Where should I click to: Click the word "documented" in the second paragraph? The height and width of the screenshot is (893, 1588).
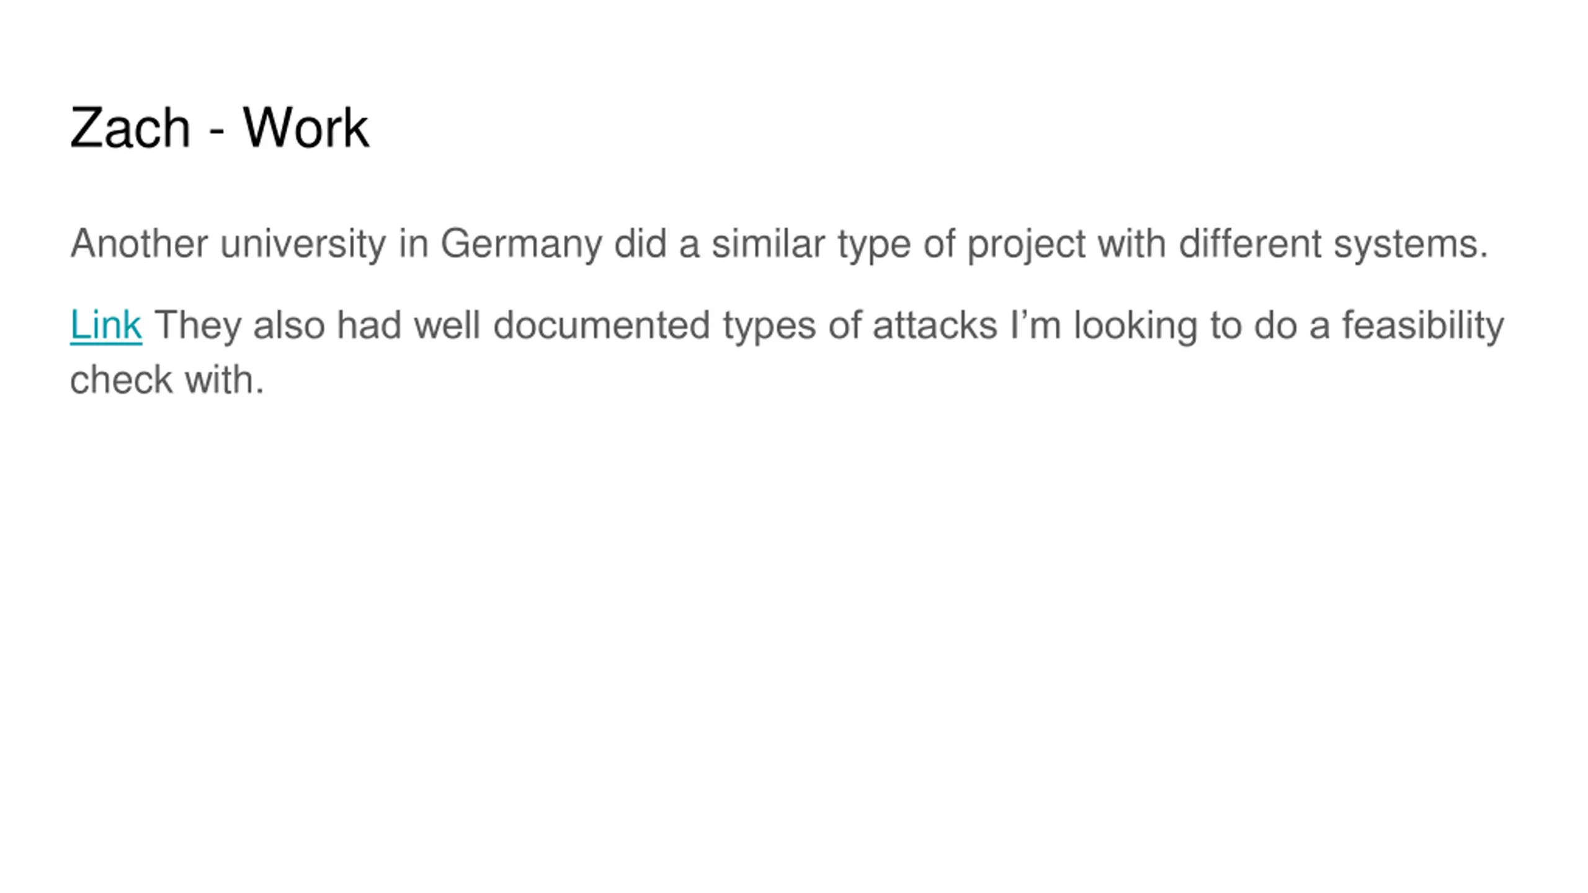point(601,325)
